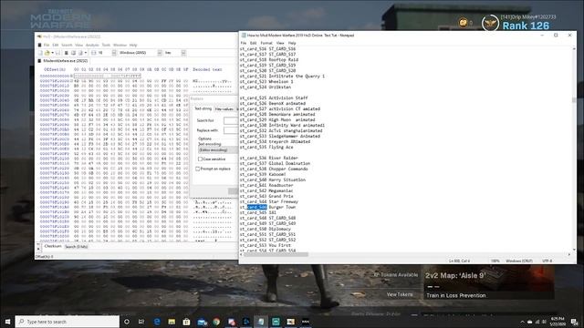Open the 2v2 Map 'Aisle 9' game banner

pyautogui.click(x=489, y=282)
